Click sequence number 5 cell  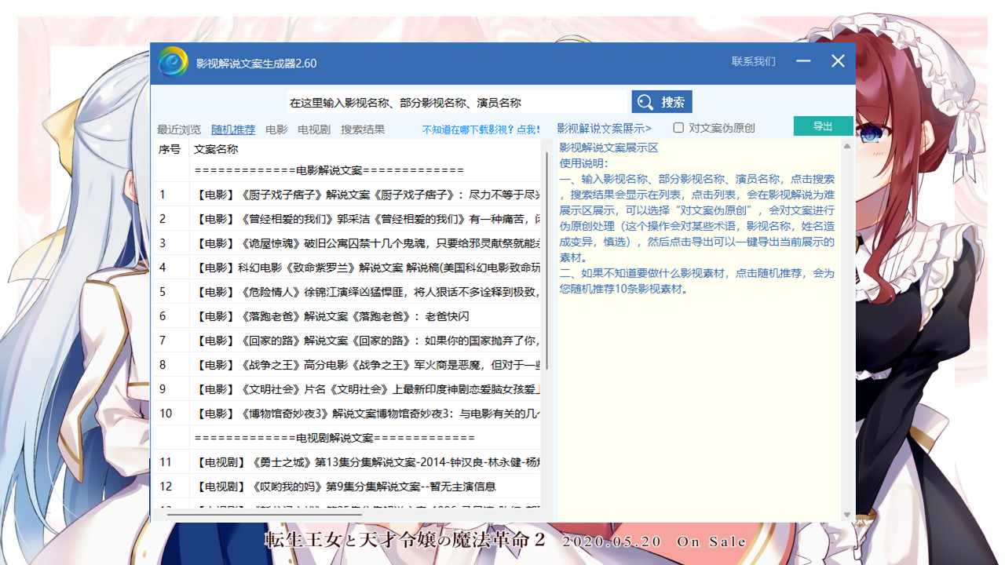click(x=170, y=292)
